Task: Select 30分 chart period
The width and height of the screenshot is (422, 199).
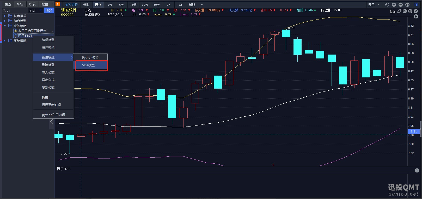Action: [145, 5]
